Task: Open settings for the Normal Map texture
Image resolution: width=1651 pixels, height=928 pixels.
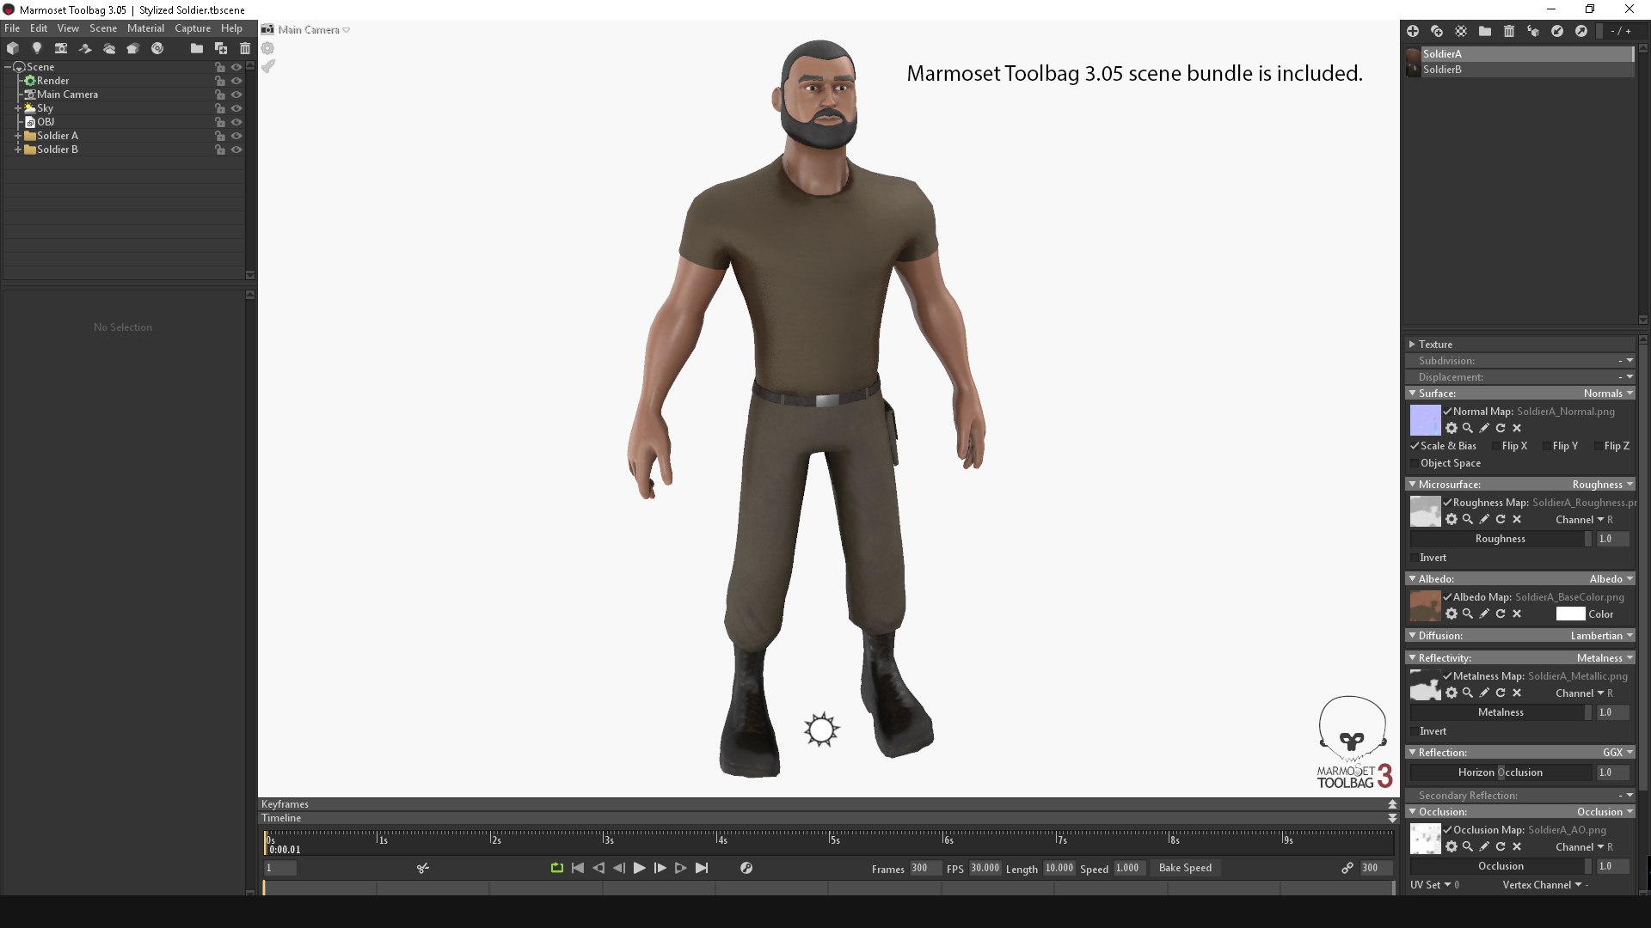Action: pos(1452,428)
